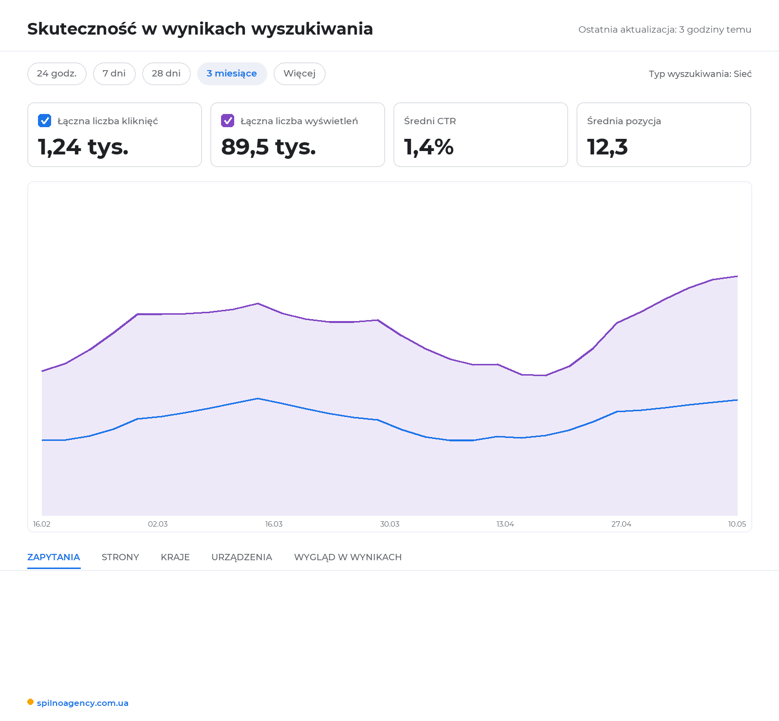Screen dimensions: 779x721
Task: Click the blue clicks line peak at 16.03
Action: point(258,398)
